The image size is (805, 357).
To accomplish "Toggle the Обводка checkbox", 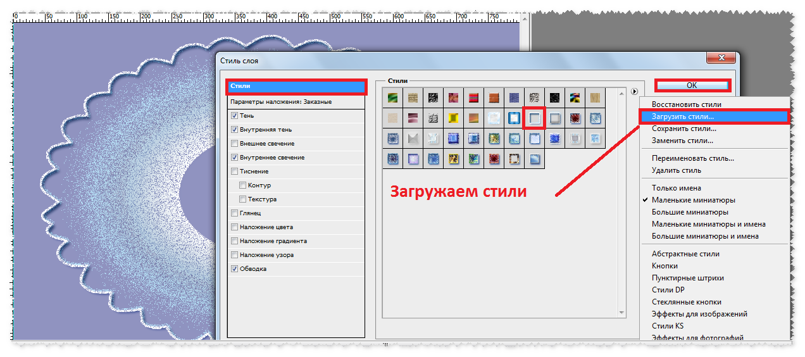I will point(235,269).
